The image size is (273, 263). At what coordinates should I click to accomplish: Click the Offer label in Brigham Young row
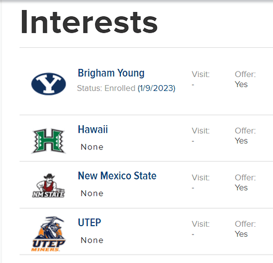245,74
